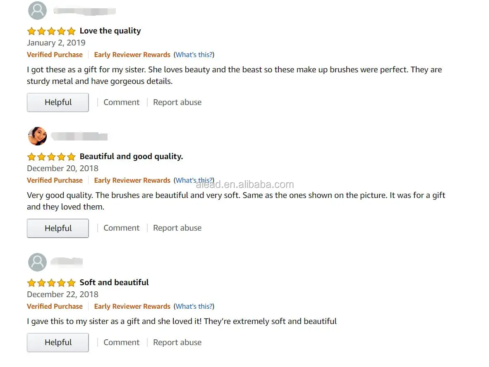Click the gray avatar icon above 'Soft and beautiful'

(37, 262)
